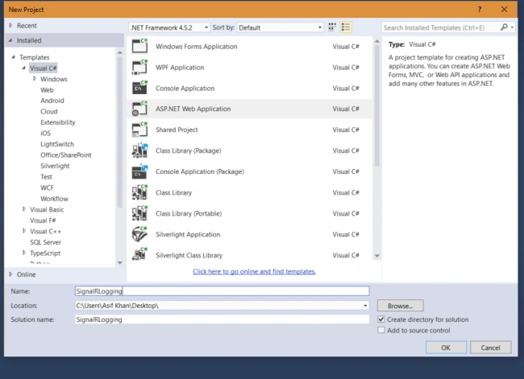Select Cloud template category
The width and height of the screenshot is (524, 379).
pyautogui.click(x=49, y=111)
